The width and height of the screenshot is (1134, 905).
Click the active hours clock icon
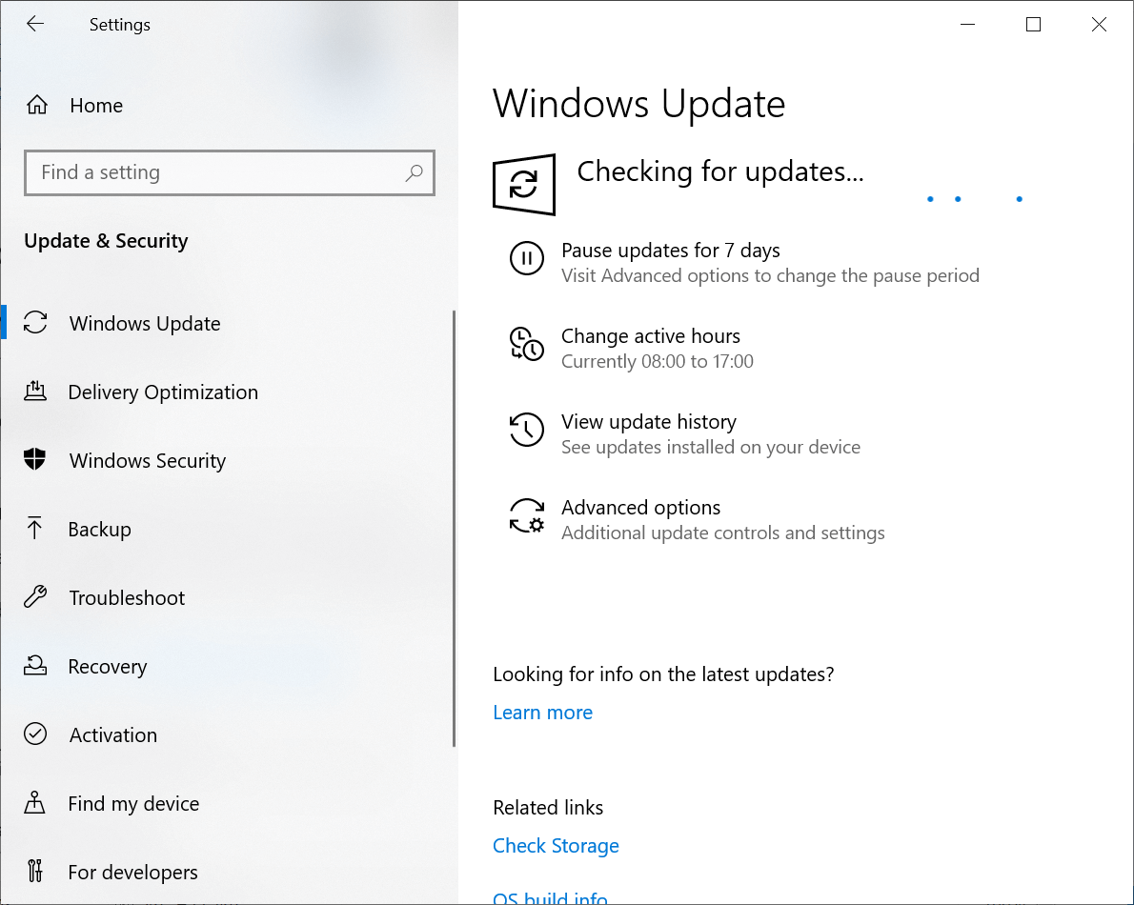tap(526, 343)
